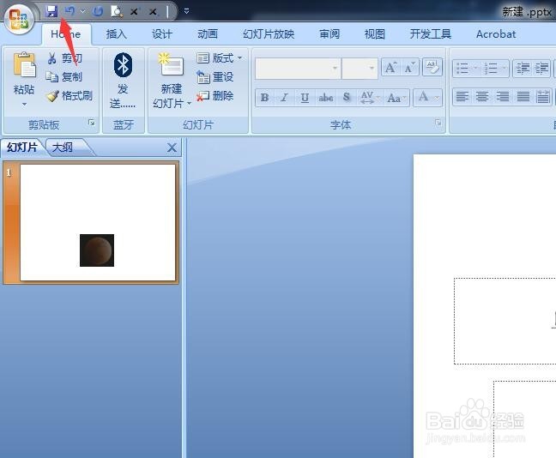
Task: Customize the Quick Access Toolbar dropdown
Action: pyautogui.click(x=186, y=11)
